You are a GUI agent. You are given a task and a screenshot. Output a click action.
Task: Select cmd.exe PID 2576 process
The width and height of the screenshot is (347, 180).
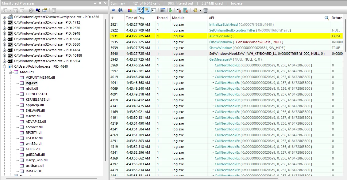tap(47, 28)
